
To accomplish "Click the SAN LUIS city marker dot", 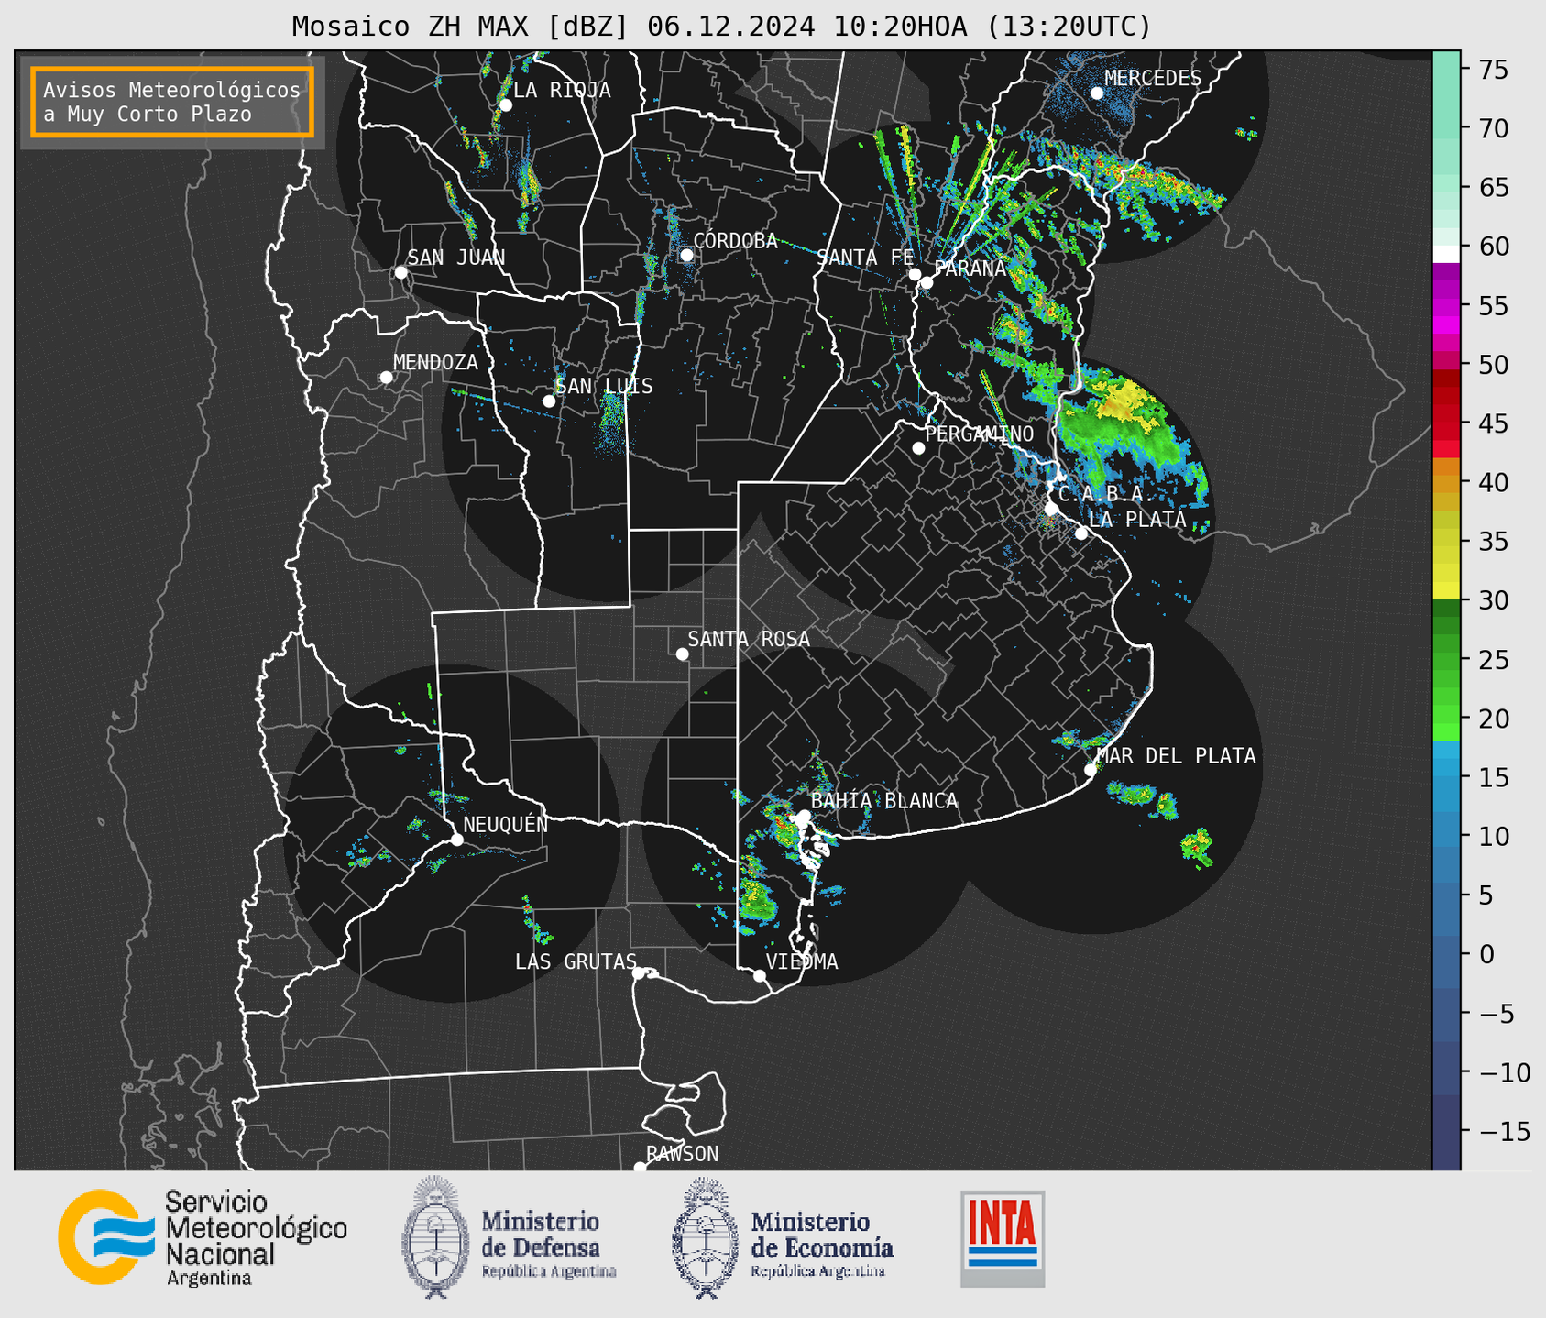I will tap(549, 401).
